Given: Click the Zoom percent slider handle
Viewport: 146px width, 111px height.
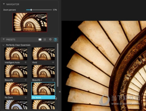Looking at the screenshot, I should [x=31, y=10].
